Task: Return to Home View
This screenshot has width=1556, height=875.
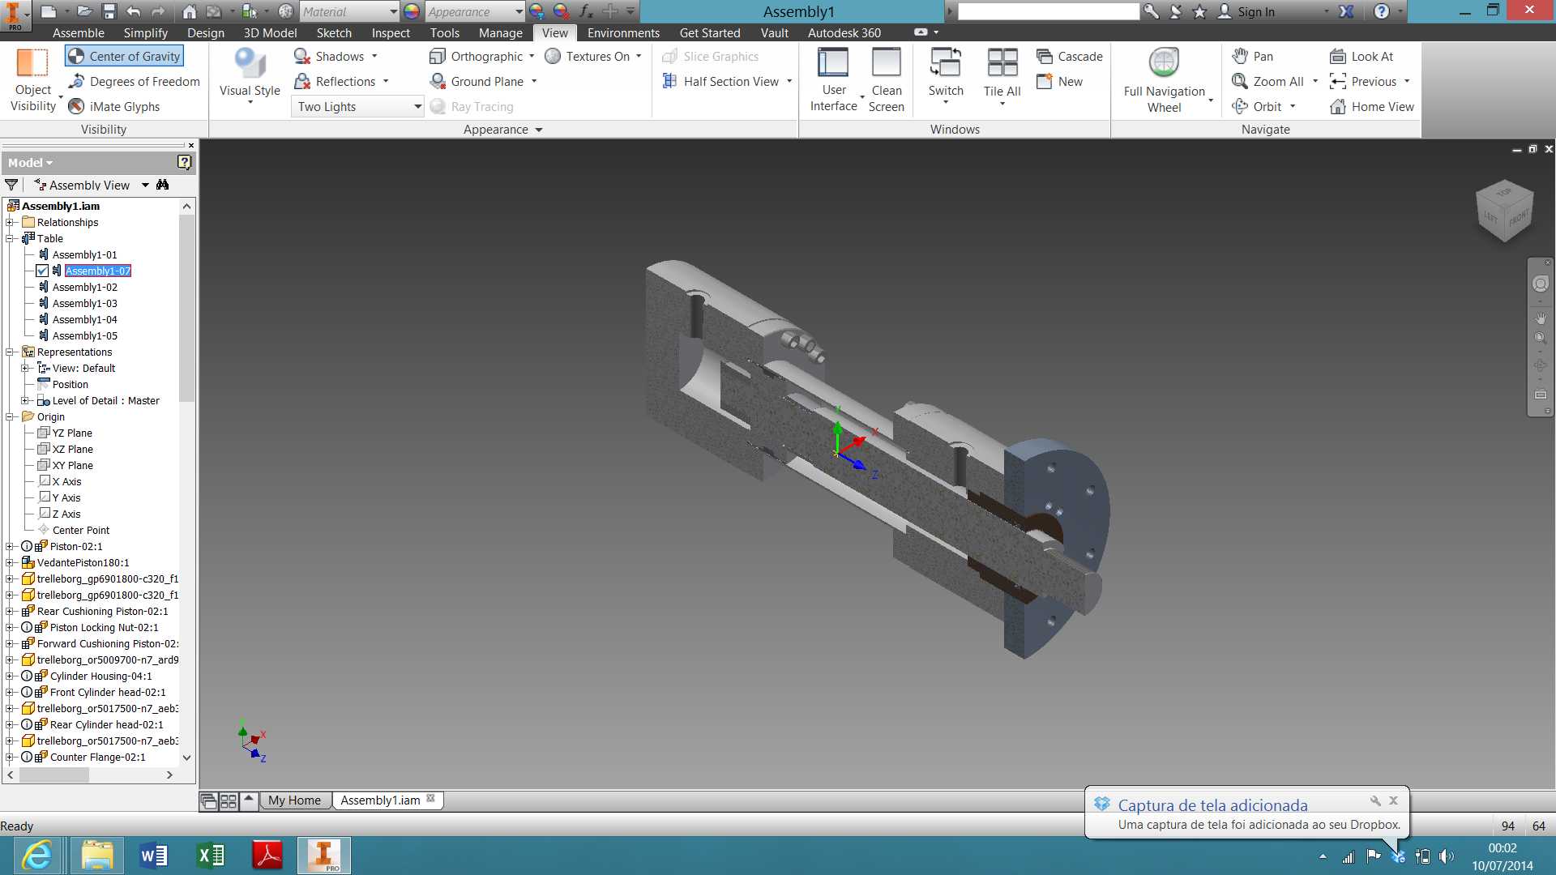Action: click(1372, 106)
